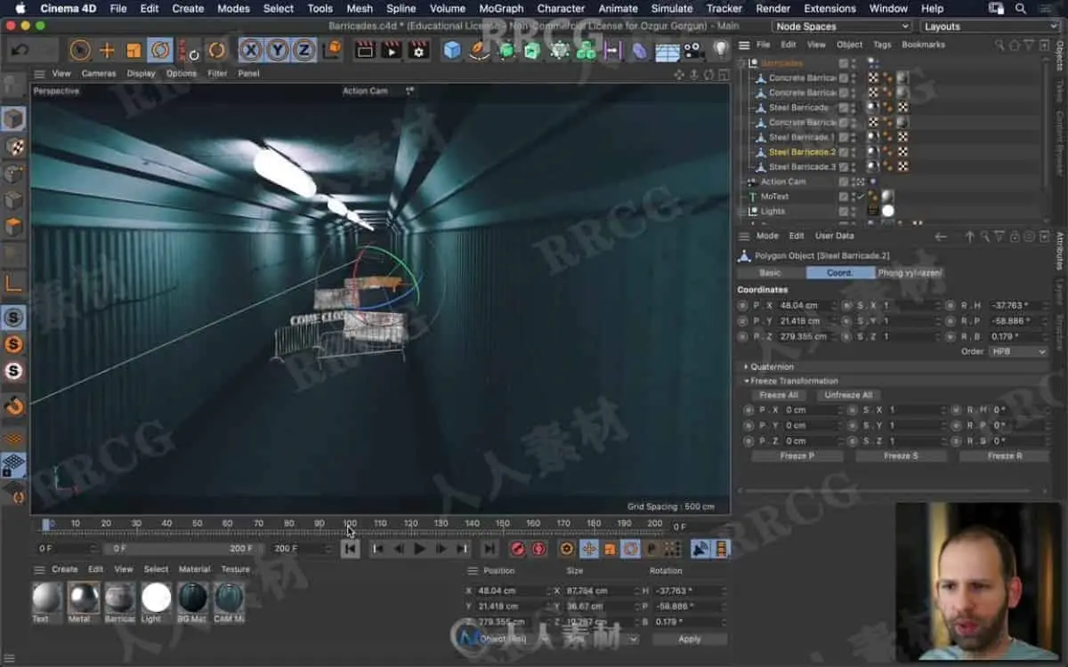Click the Freeze R button
The width and height of the screenshot is (1068, 667).
pyautogui.click(x=1004, y=455)
